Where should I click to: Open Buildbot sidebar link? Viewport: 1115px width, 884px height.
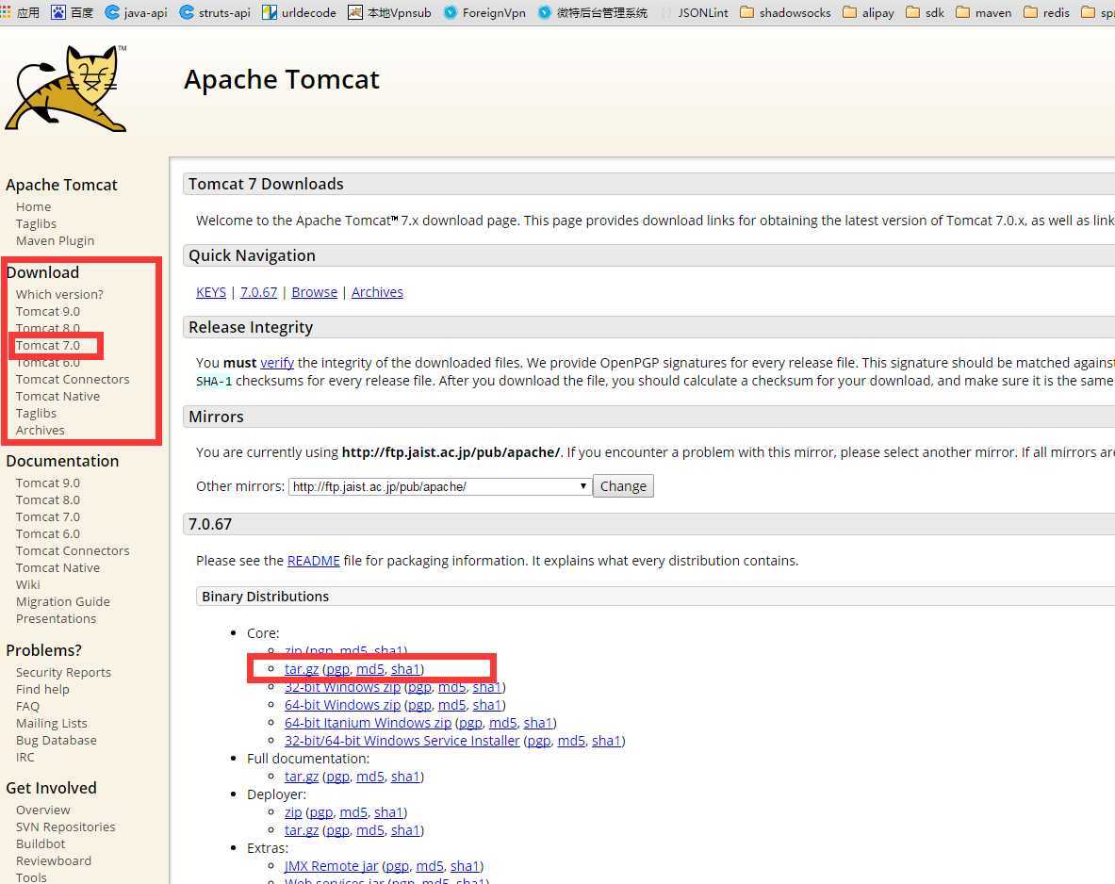(x=41, y=844)
